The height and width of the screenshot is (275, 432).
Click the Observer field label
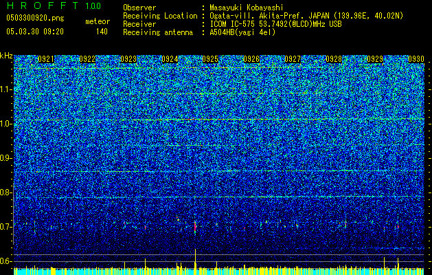click(139, 8)
